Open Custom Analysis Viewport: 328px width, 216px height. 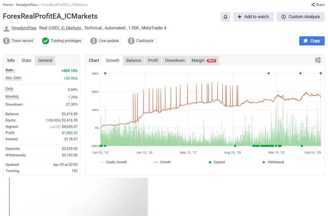(x=300, y=17)
